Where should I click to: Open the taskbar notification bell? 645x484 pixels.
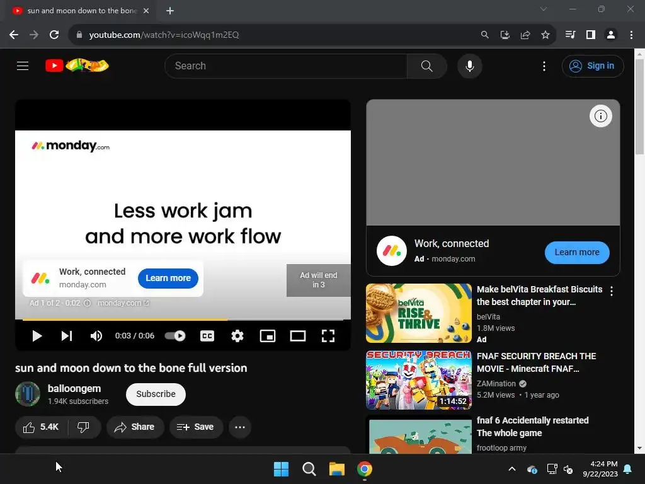pyautogui.click(x=628, y=469)
